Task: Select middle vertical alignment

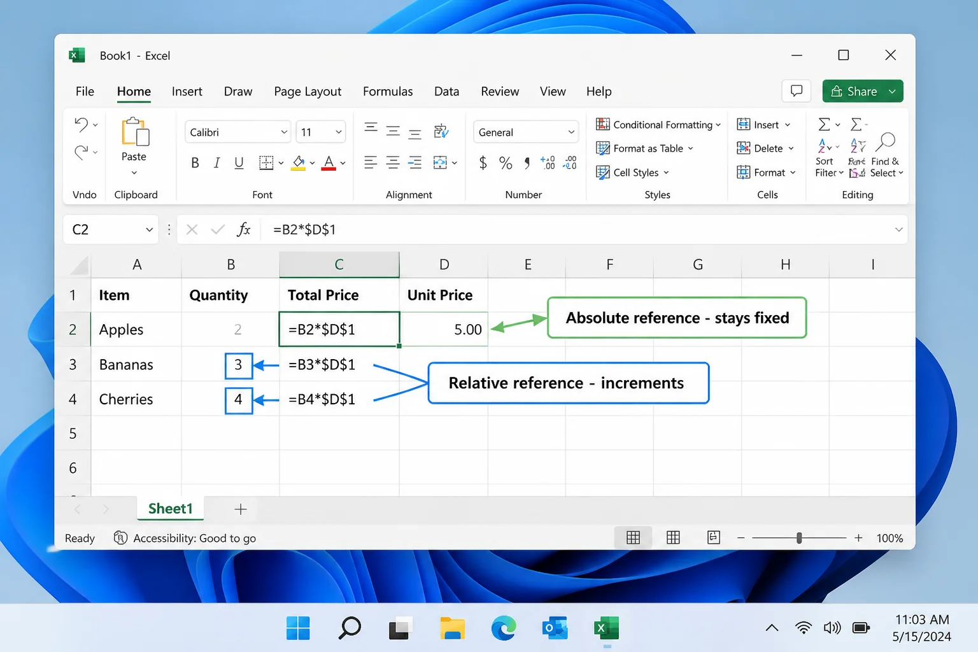Action: point(393,131)
